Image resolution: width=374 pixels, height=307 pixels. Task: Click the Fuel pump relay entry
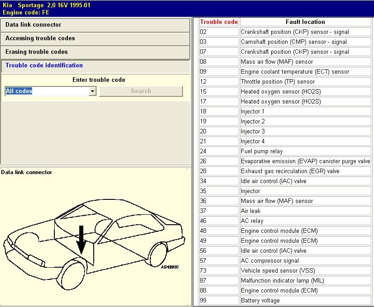pos(262,151)
